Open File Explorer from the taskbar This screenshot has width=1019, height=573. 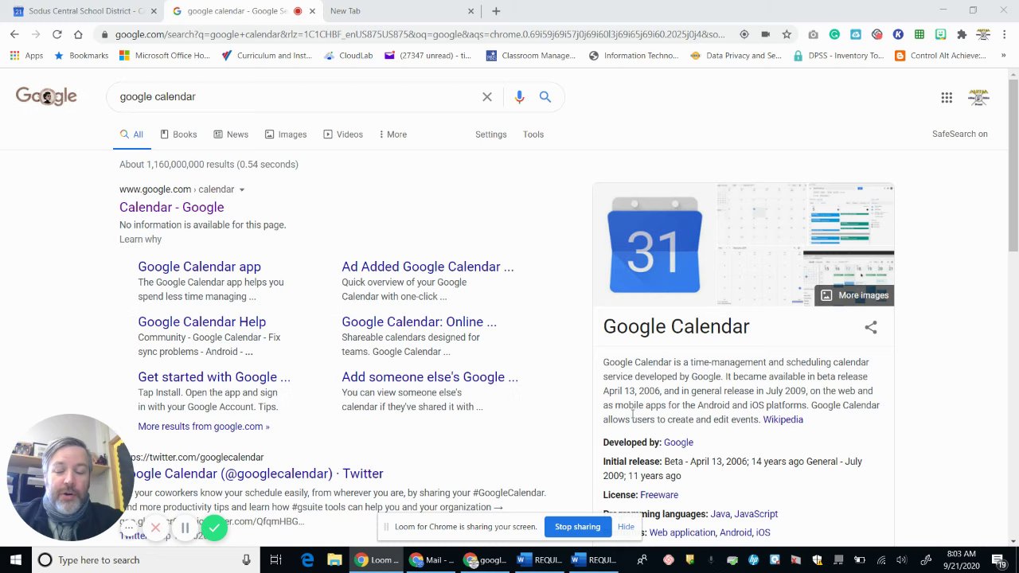point(334,560)
